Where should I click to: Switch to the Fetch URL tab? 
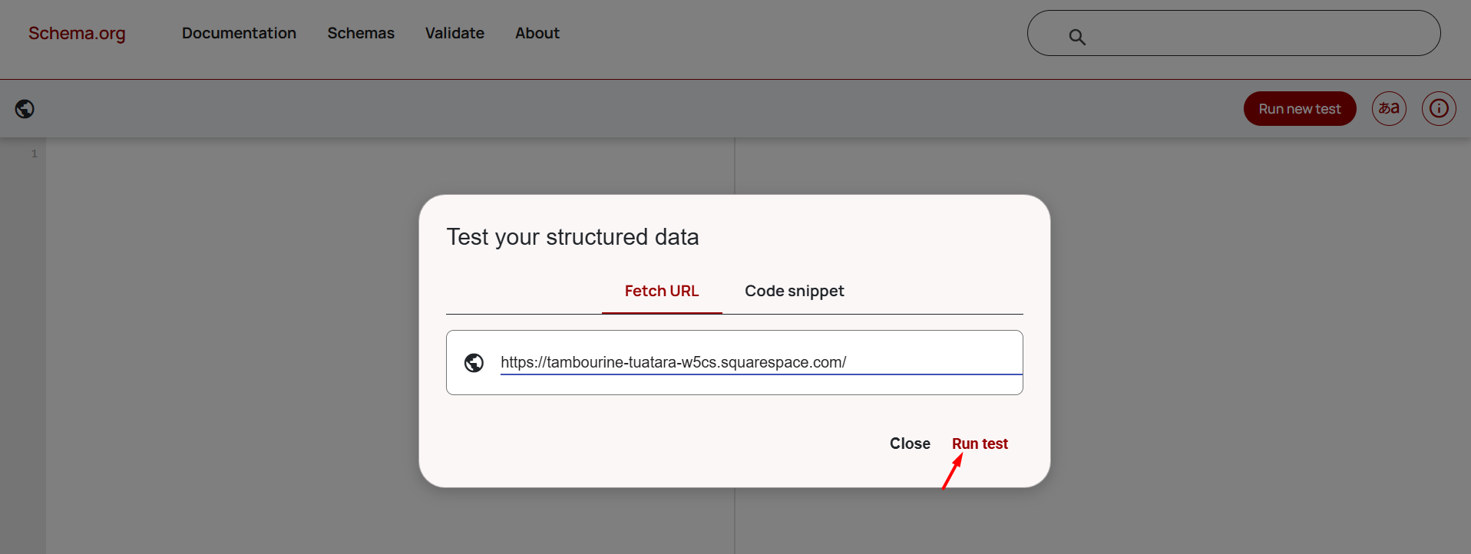661,291
